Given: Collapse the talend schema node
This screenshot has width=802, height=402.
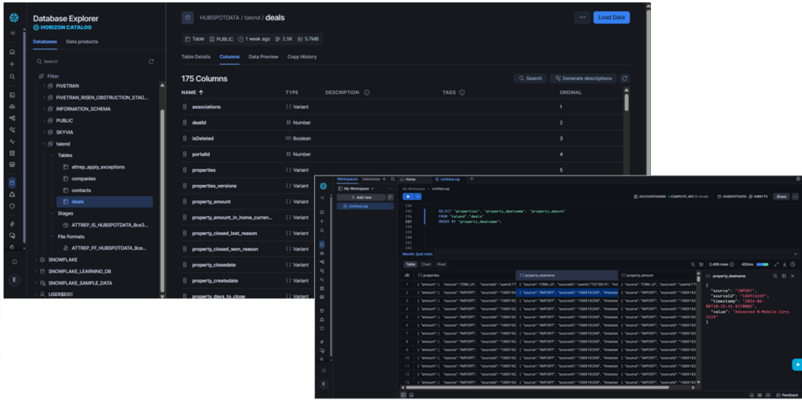Looking at the screenshot, I should pyautogui.click(x=44, y=144).
